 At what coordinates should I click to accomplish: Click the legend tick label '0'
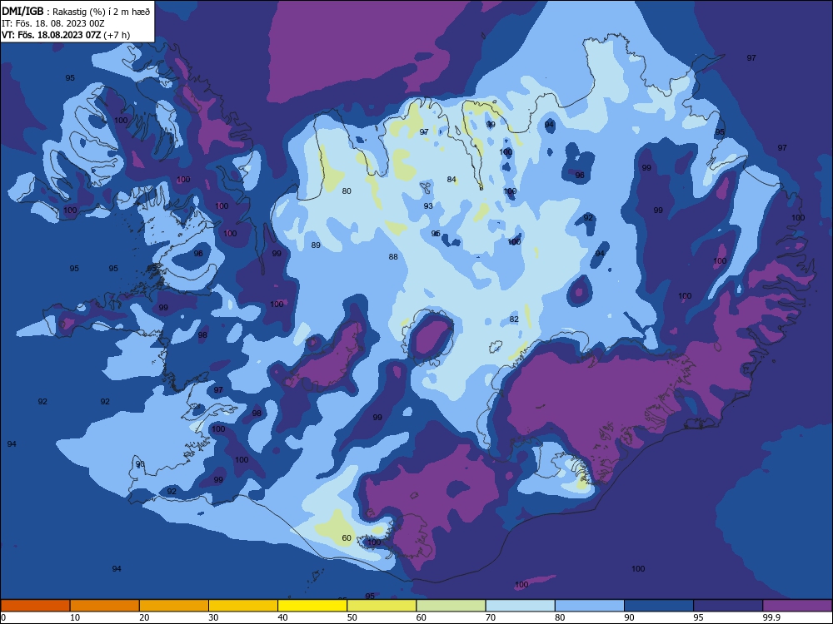pyautogui.click(x=3, y=617)
